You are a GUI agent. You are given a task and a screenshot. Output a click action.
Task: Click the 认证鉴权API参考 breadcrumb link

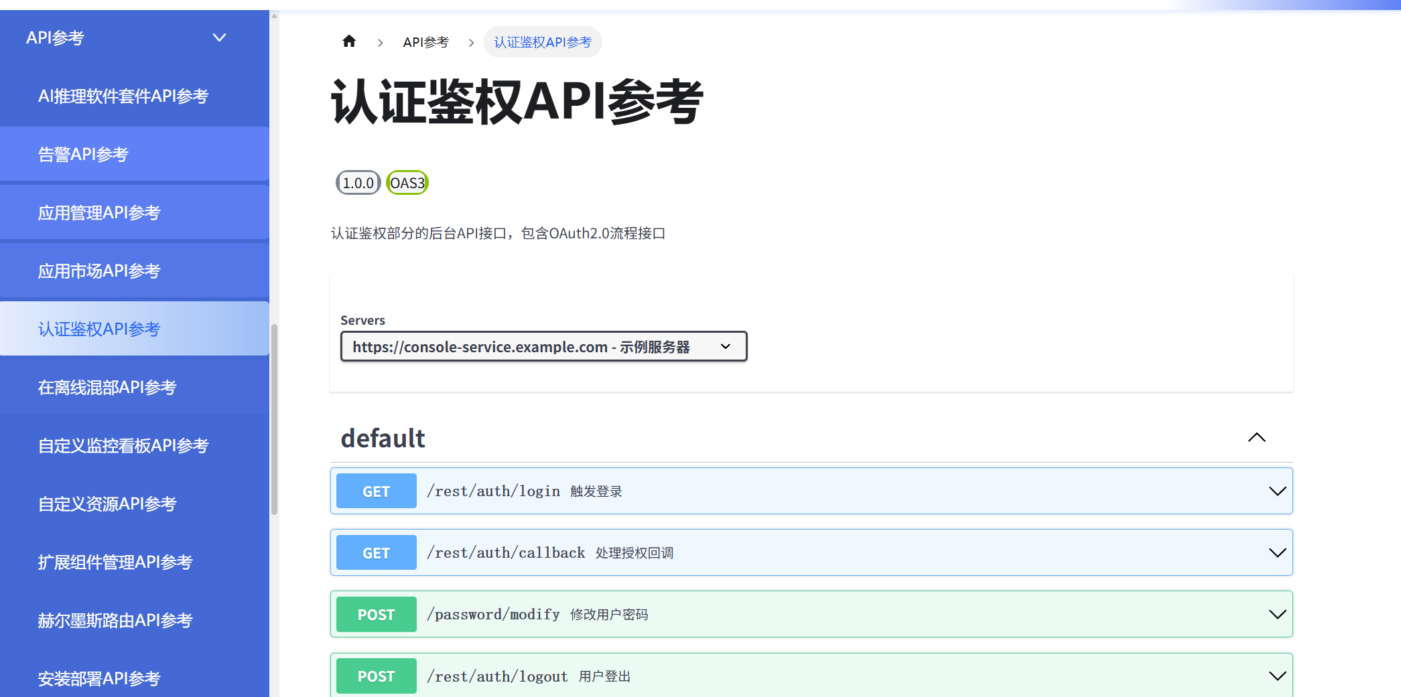coord(543,42)
